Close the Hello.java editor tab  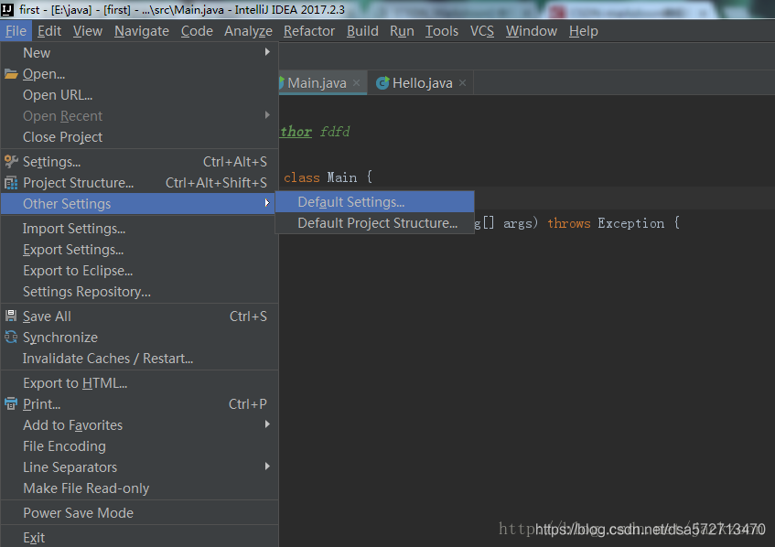coord(462,83)
